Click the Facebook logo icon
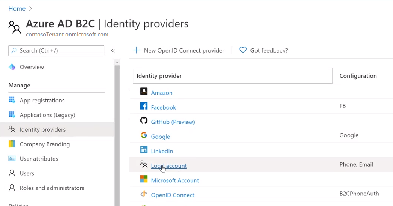Image resolution: width=393 pixels, height=206 pixels. (144, 106)
